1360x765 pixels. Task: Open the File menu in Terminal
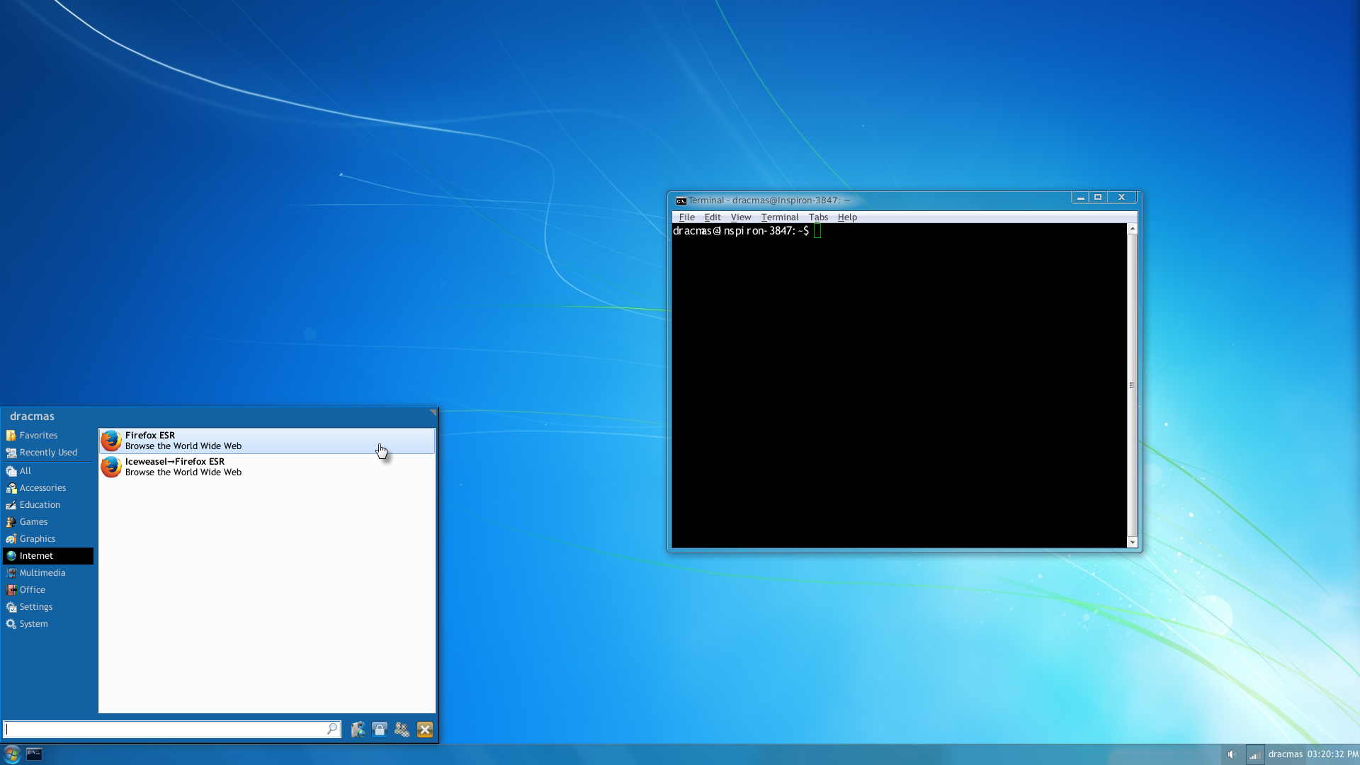(686, 217)
